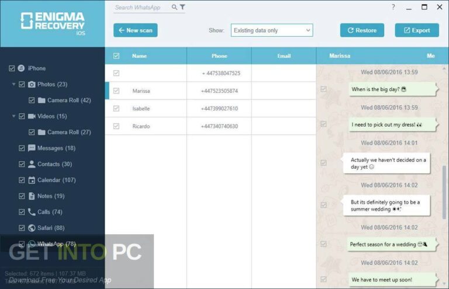Click the Camera Roll (27) folder icon
Viewport: 449px width, 289px height.
(x=42, y=133)
